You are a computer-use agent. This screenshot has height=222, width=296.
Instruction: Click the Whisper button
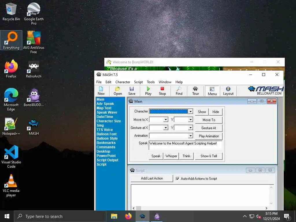tap(171, 156)
